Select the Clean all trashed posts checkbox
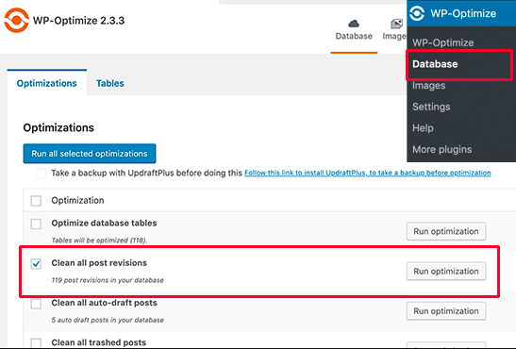The image size is (516, 349). 36,342
